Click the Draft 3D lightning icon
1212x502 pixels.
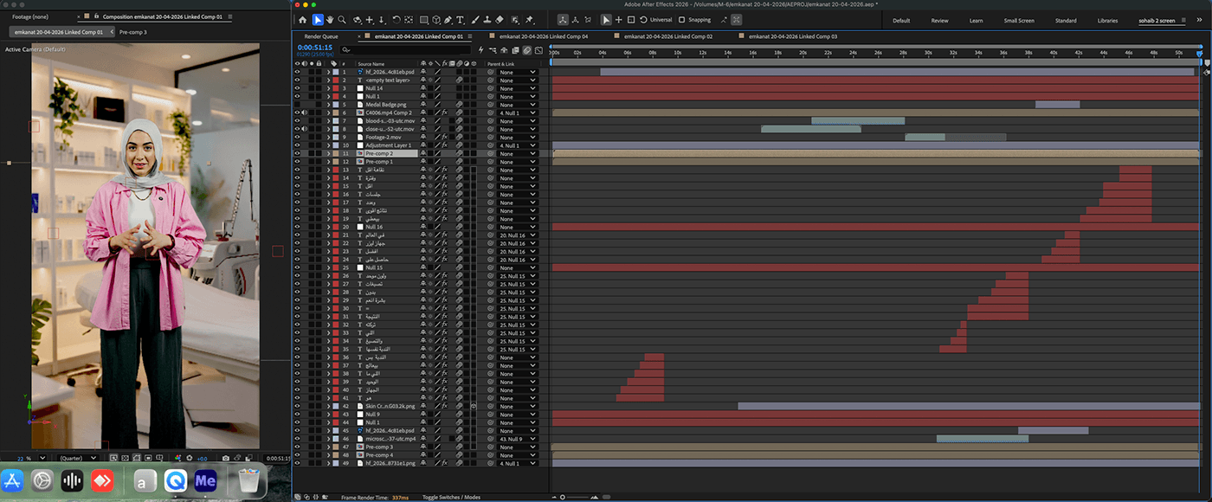pyautogui.click(x=480, y=50)
